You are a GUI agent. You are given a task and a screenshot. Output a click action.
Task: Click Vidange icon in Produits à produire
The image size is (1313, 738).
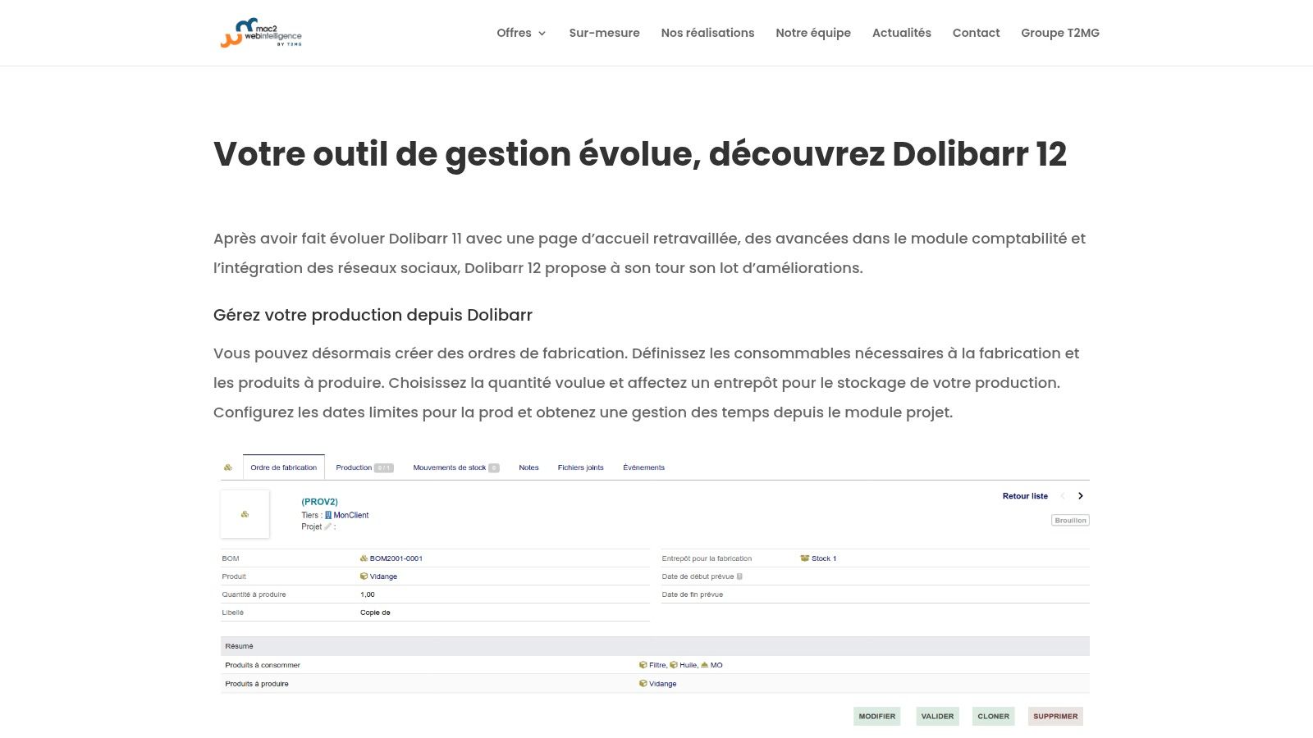coord(643,684)
